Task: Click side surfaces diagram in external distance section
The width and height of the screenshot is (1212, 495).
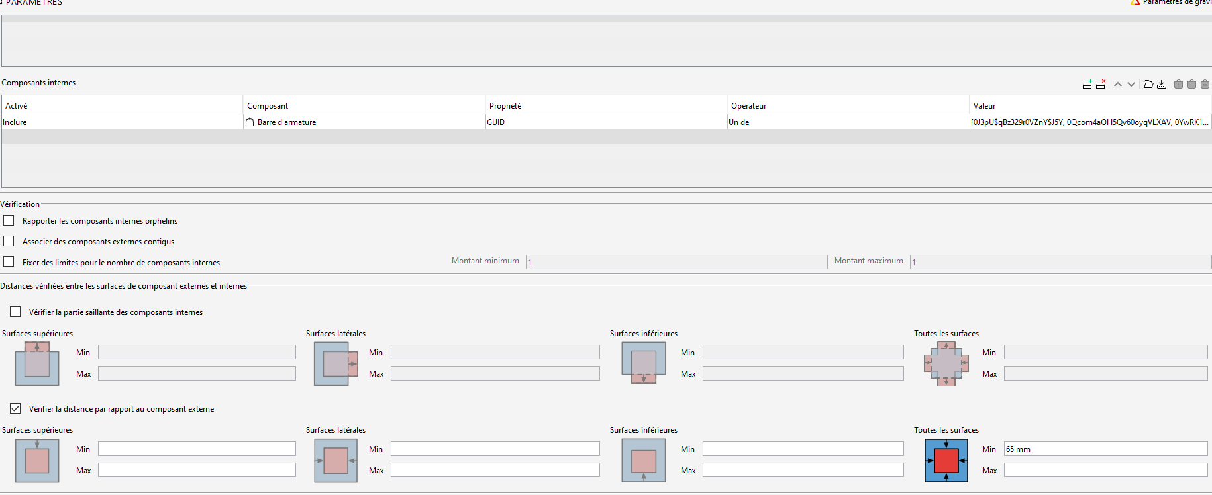Action: point(336,461)
